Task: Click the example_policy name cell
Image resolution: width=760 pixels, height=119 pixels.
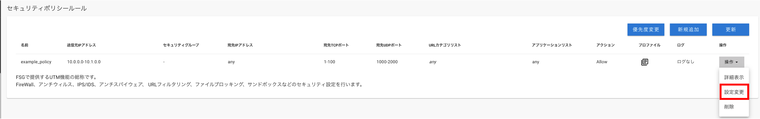Action: 36,62
